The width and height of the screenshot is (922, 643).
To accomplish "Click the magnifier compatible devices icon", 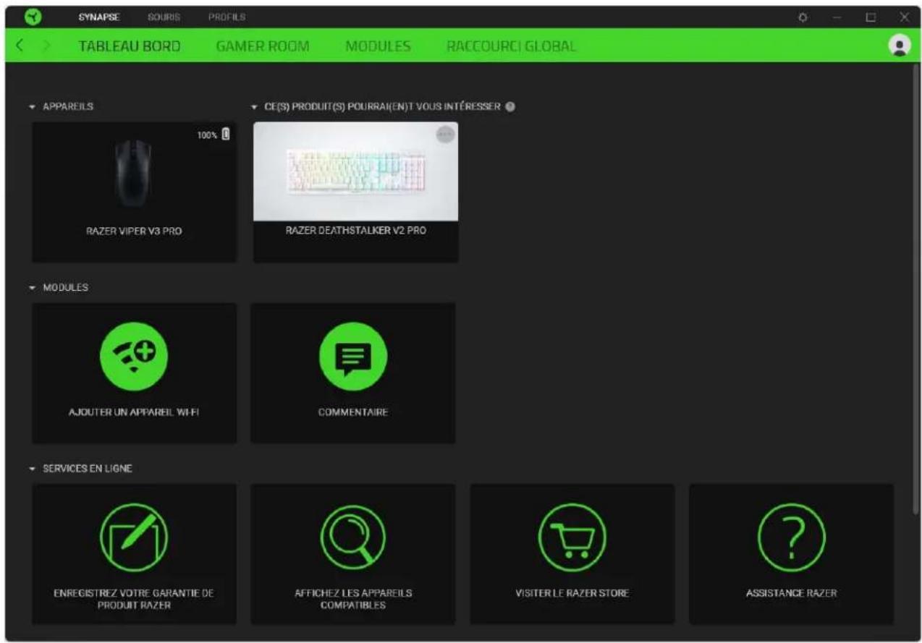I will 353,537.
